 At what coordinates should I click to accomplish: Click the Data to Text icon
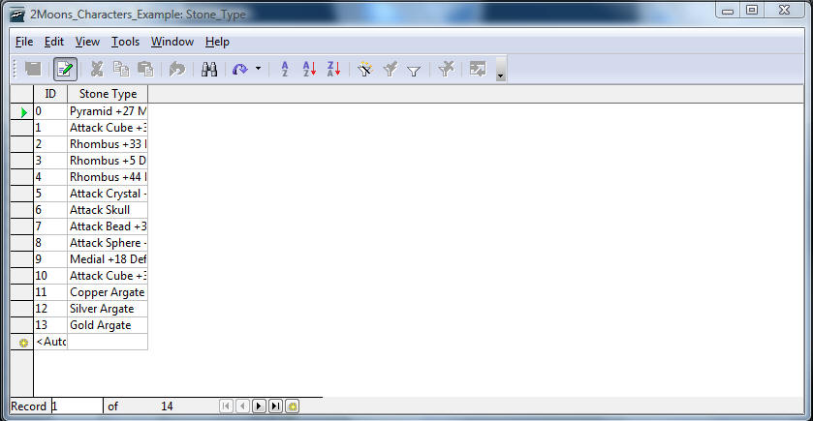pos(477,70)
